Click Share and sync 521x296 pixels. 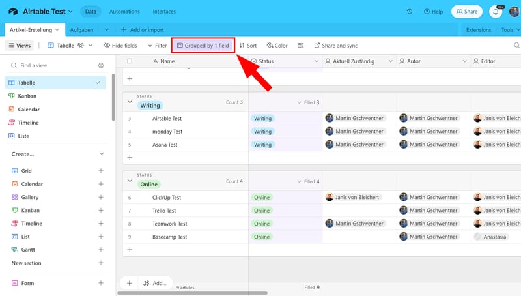(x=336, y=45)
